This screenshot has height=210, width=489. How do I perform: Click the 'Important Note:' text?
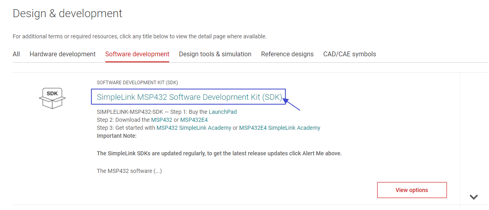[117, 136]
